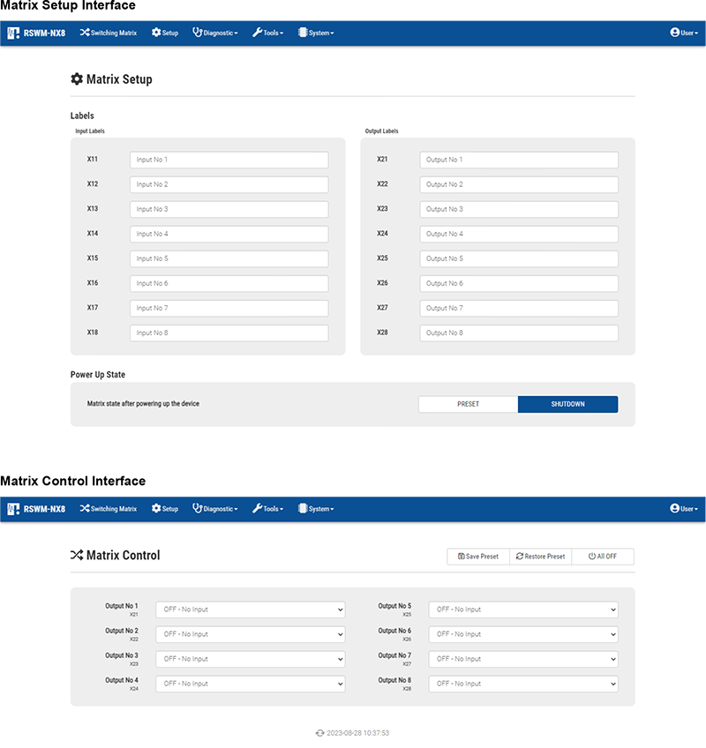
Task: Click the All OFF power icon
Action: [x=592, y=557]
